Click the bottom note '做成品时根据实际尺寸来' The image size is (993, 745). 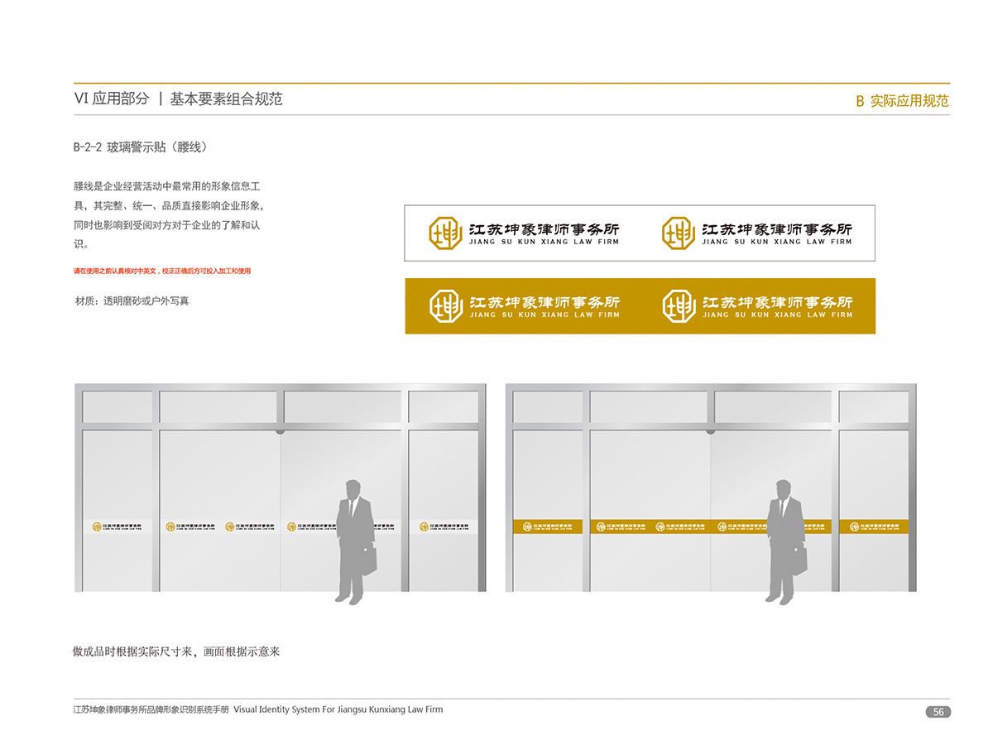[176, 651]
